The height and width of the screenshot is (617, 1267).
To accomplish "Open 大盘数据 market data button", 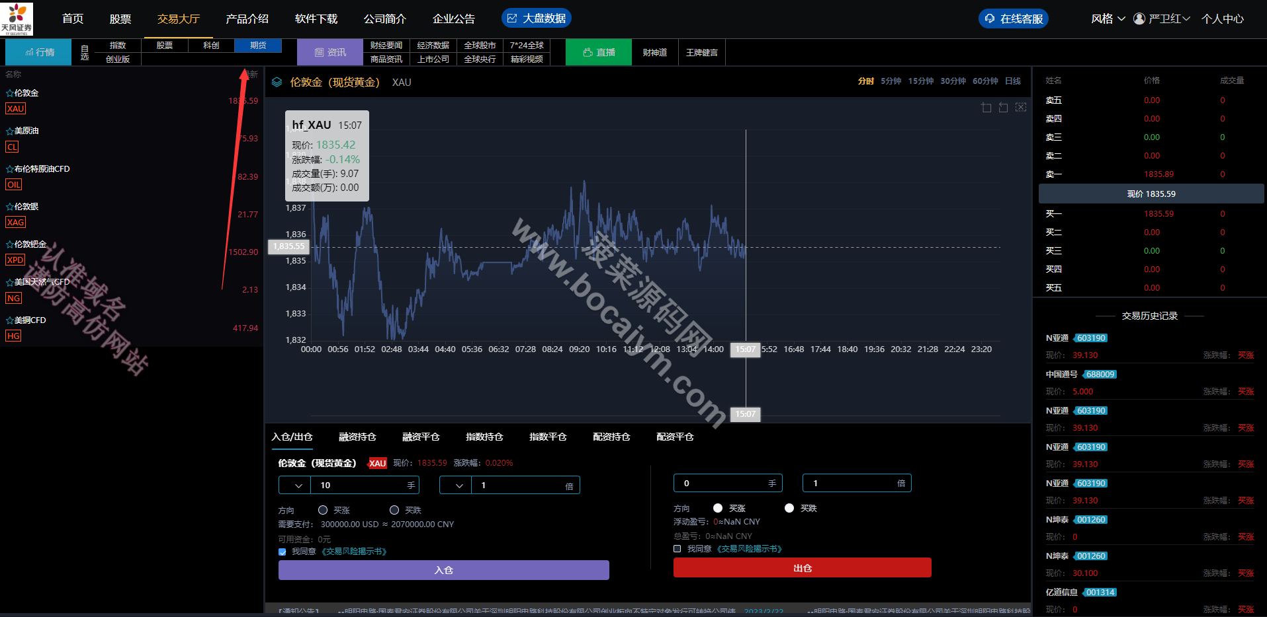I will point(537,18).
